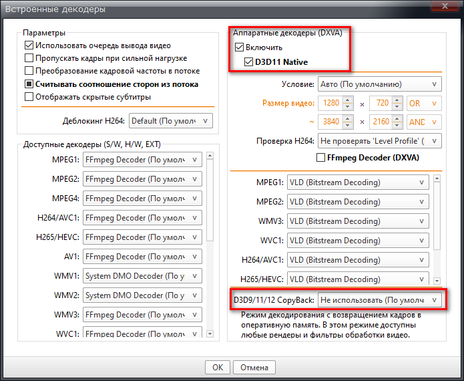Open the 'OR' video size condition dropdown
This screenshot has height=381, width=464.
(x=424, y=103)
